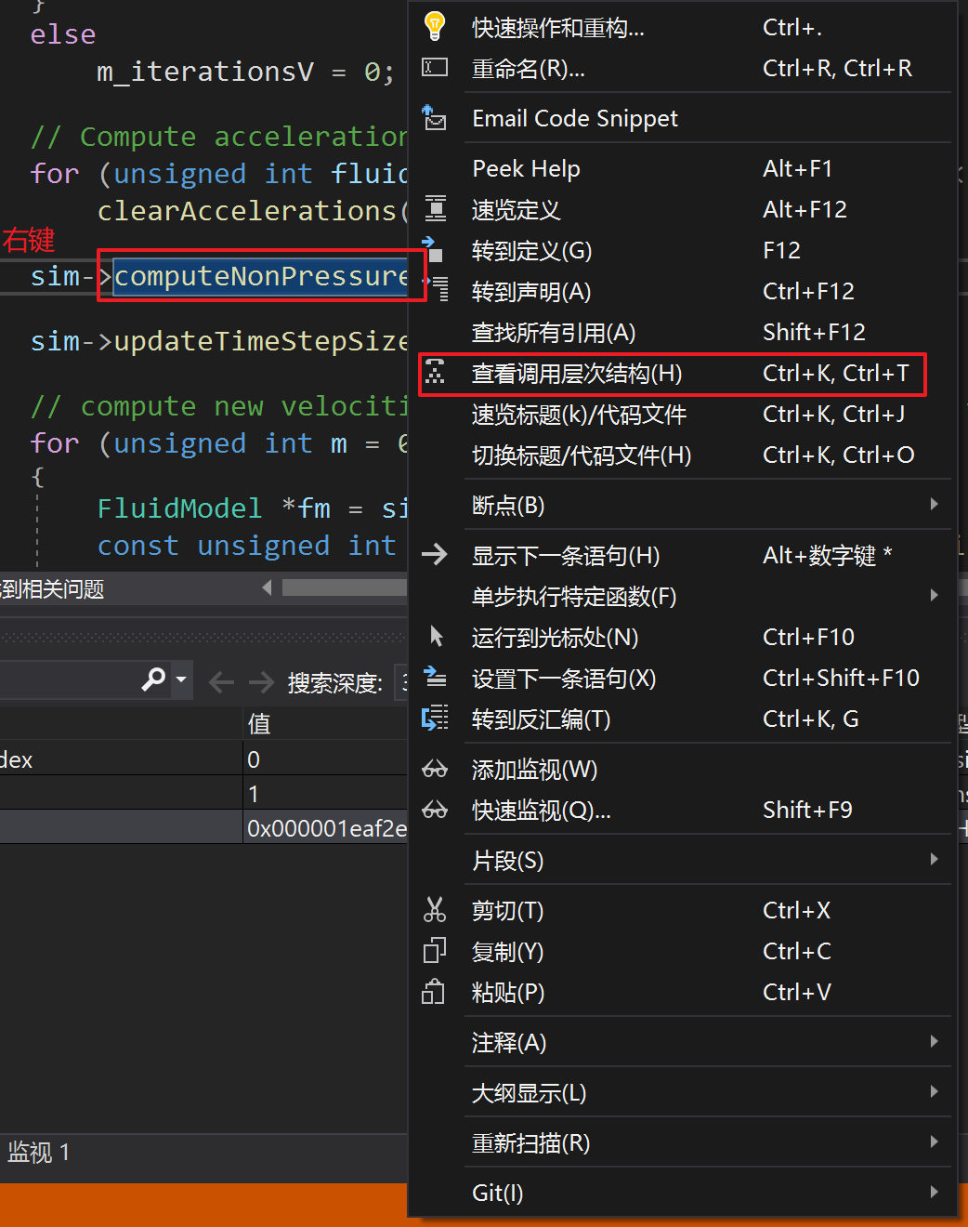Click the paste clipboard icon beside 粘贴(P)
This screenshot has width=968, height=1227.
pos(434,992)
